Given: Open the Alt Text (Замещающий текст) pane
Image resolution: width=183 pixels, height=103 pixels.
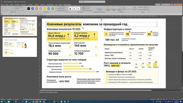Looking at the screenshot, I should point(99,9).
